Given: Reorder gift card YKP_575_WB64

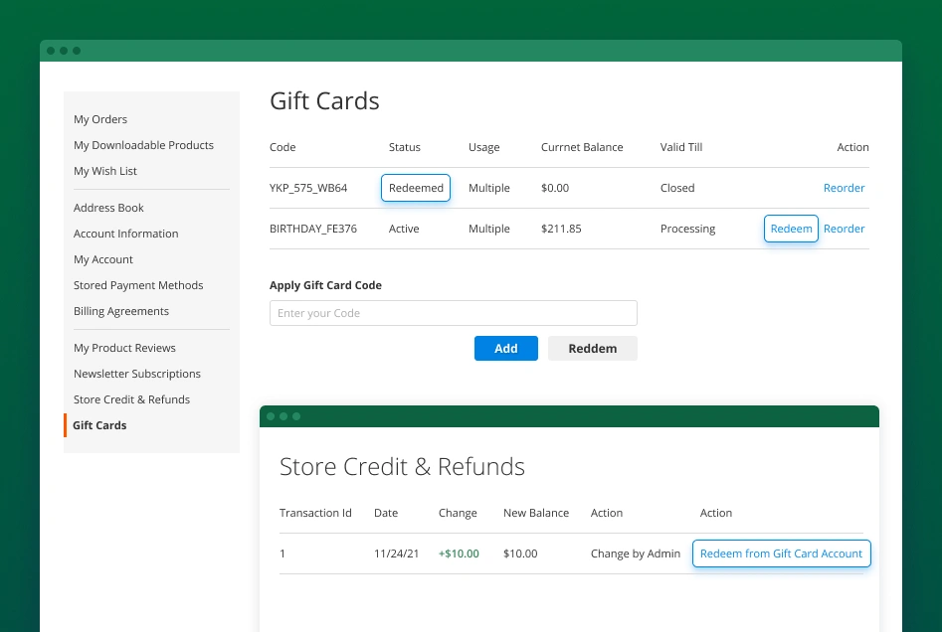Looking at the screenshot, I should coord(844,188).
